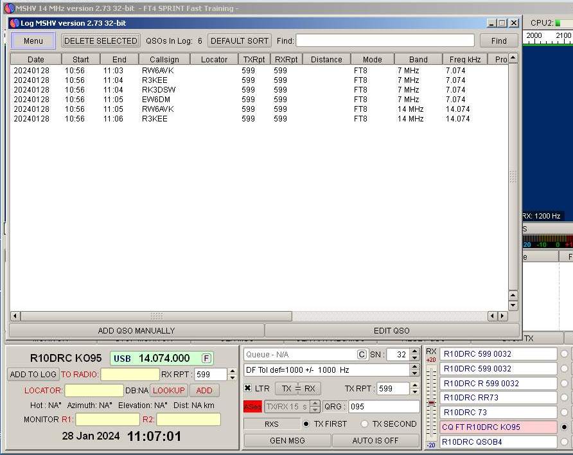573x455 pixels.
Task: Select TX FIRST radio option
Action: [306, 424]
